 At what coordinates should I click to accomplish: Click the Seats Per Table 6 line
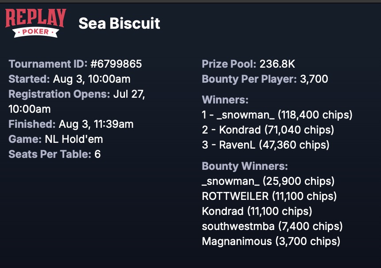point(54,154)
